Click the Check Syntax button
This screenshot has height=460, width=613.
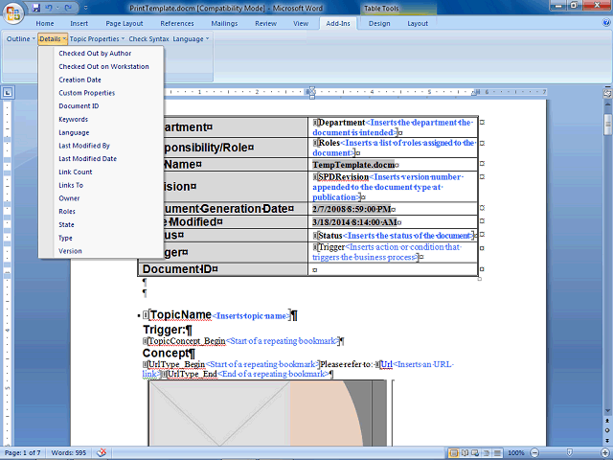(149, 38)
